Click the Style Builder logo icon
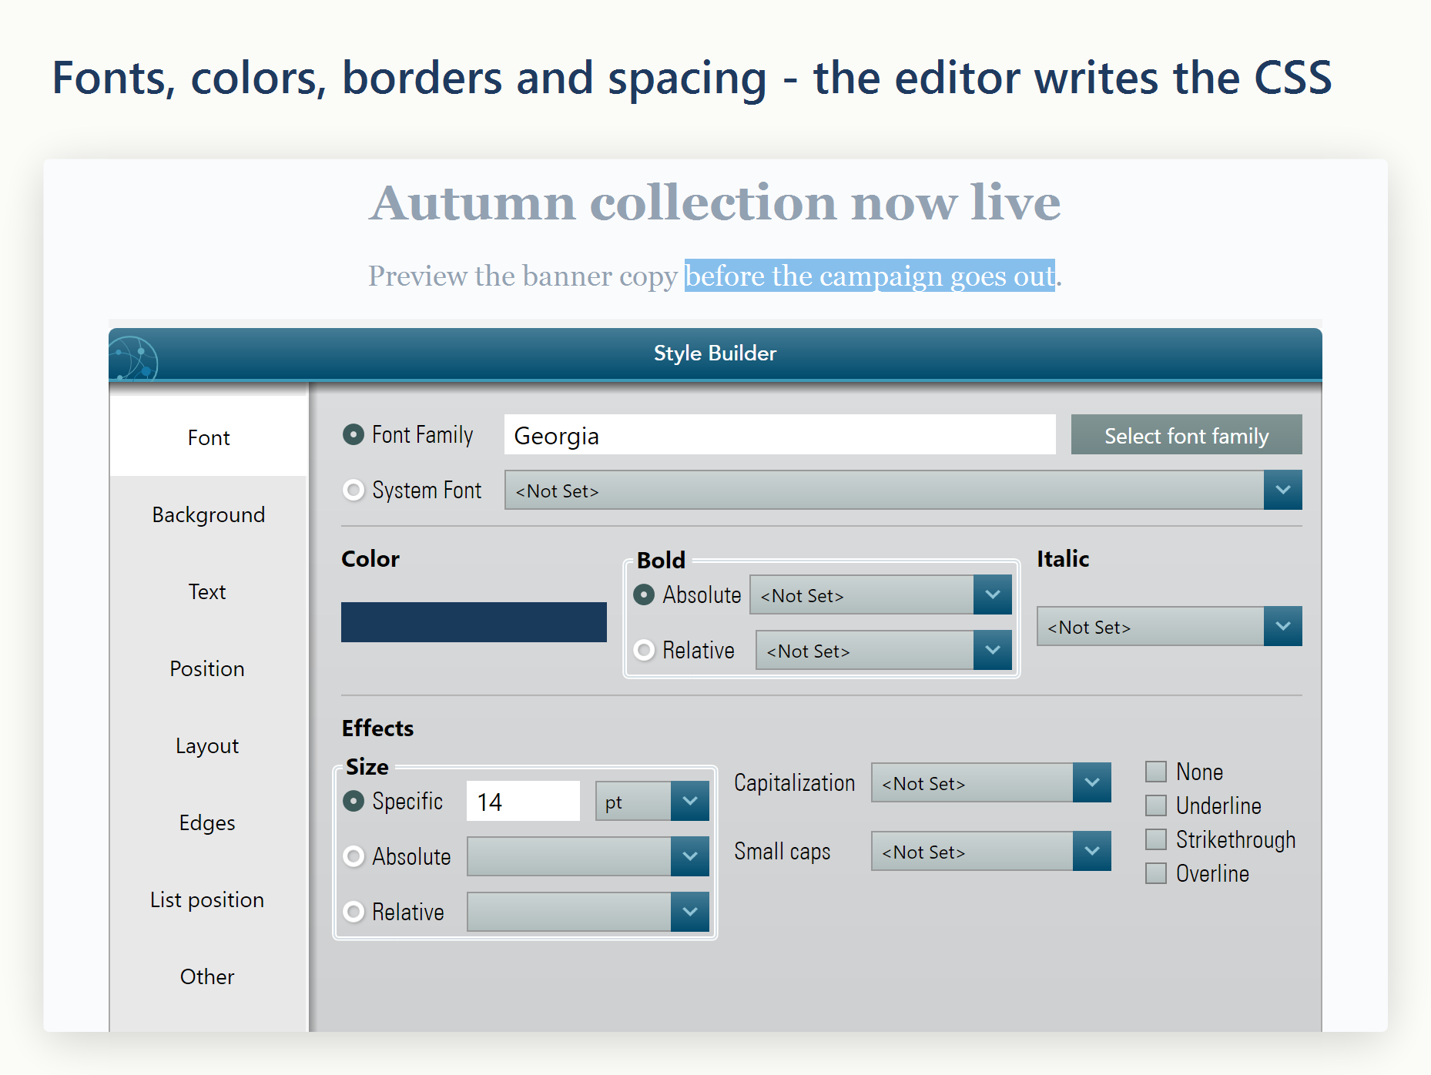The image size is (1431, 1075). pos(134,358)
